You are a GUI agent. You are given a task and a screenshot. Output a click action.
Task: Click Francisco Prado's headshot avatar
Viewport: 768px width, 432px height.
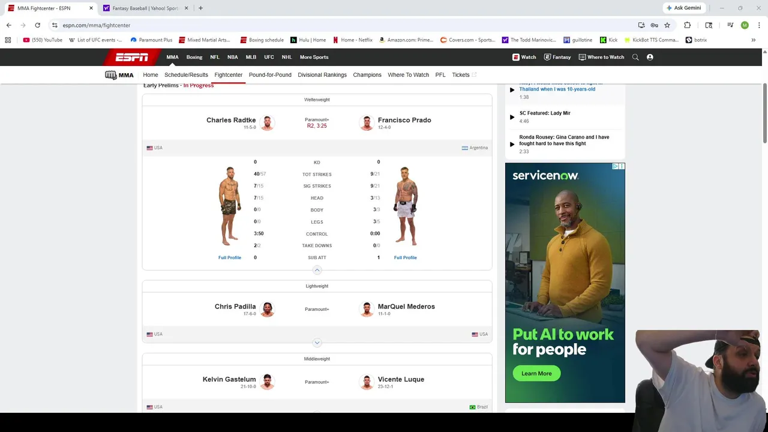point(367,123)
